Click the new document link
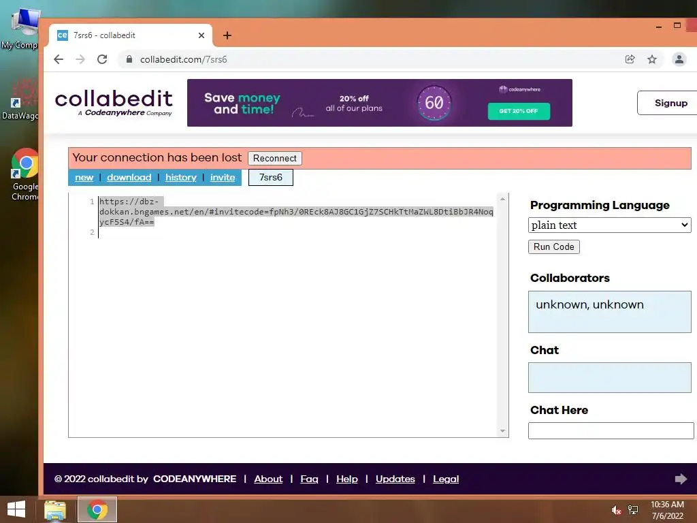The width and height of the screenshot is (697, 523). (x=84, y=178)
